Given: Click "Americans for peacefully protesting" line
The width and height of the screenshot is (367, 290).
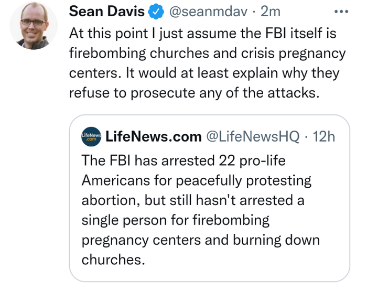Looking at the screenshot, I should (x=197, y=180).
